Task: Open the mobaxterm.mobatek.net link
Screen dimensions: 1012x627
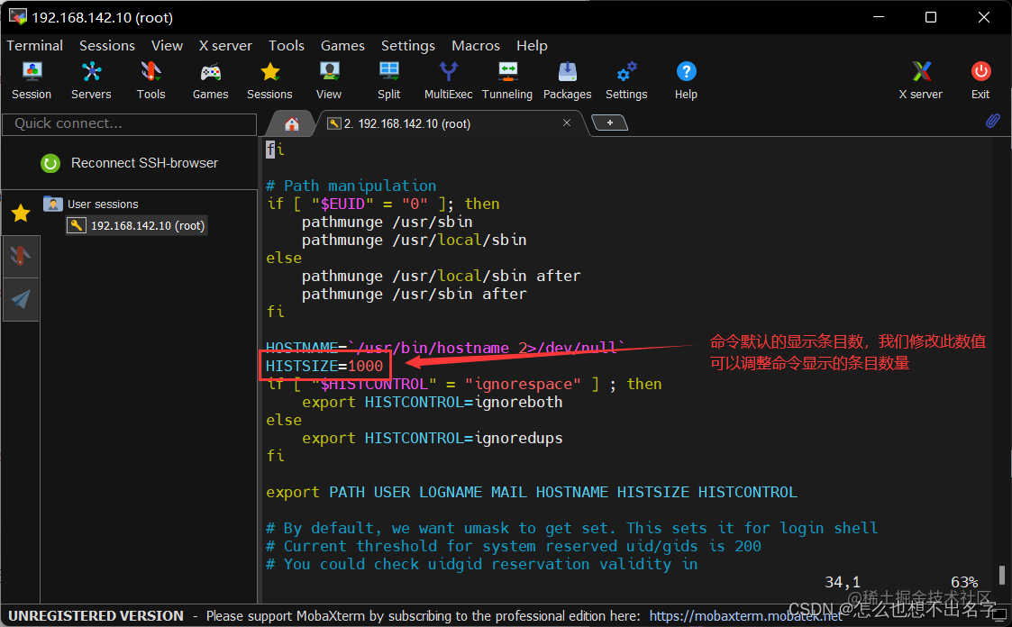Action: (745, 616)
